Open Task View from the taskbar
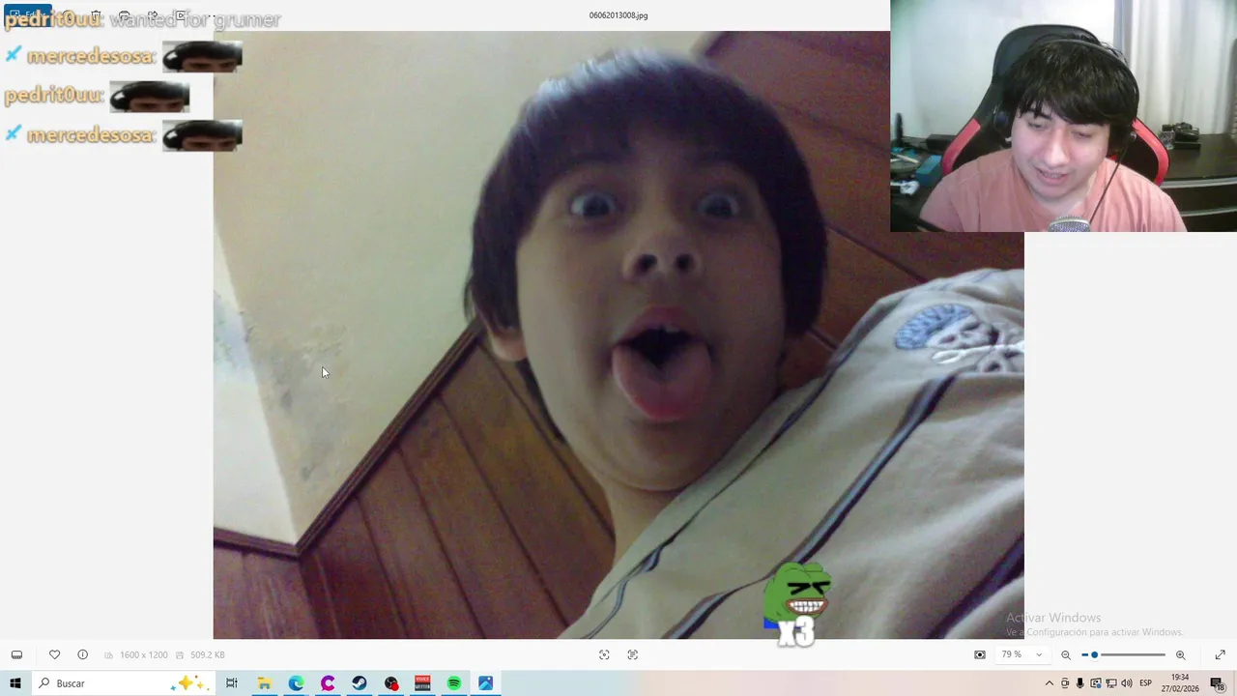This screenshot has height=696, width=1237. point(232,683)
